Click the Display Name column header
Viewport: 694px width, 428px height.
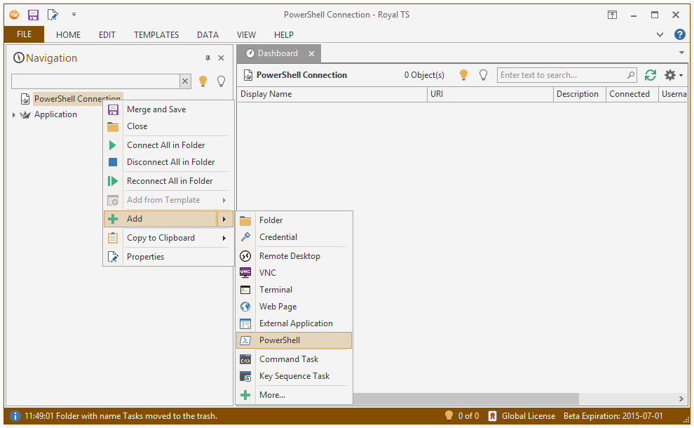pyautogui.click(x=333, y=94)
